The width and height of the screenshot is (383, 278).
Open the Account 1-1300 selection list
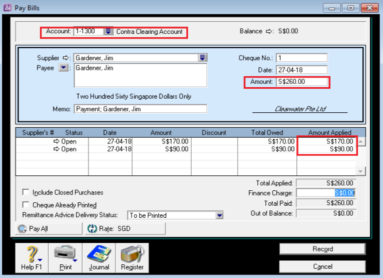108,31
